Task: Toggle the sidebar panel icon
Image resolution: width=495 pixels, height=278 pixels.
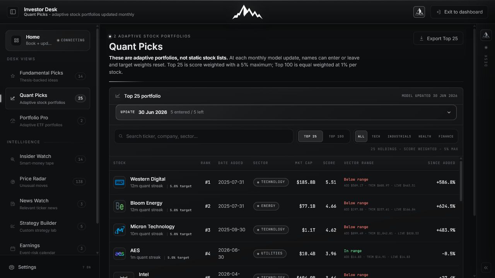Action: (x=13, y=12)
